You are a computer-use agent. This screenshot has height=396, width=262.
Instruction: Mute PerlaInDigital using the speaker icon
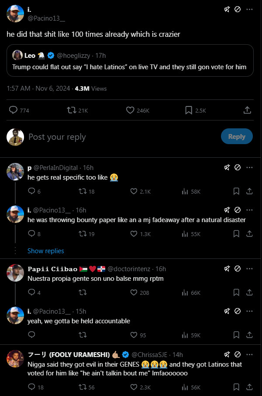(227, 167)
